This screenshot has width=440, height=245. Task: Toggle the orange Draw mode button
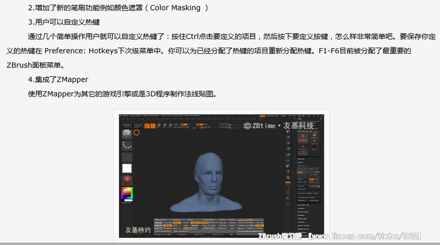pyautogui.click(x=153, y=126)
